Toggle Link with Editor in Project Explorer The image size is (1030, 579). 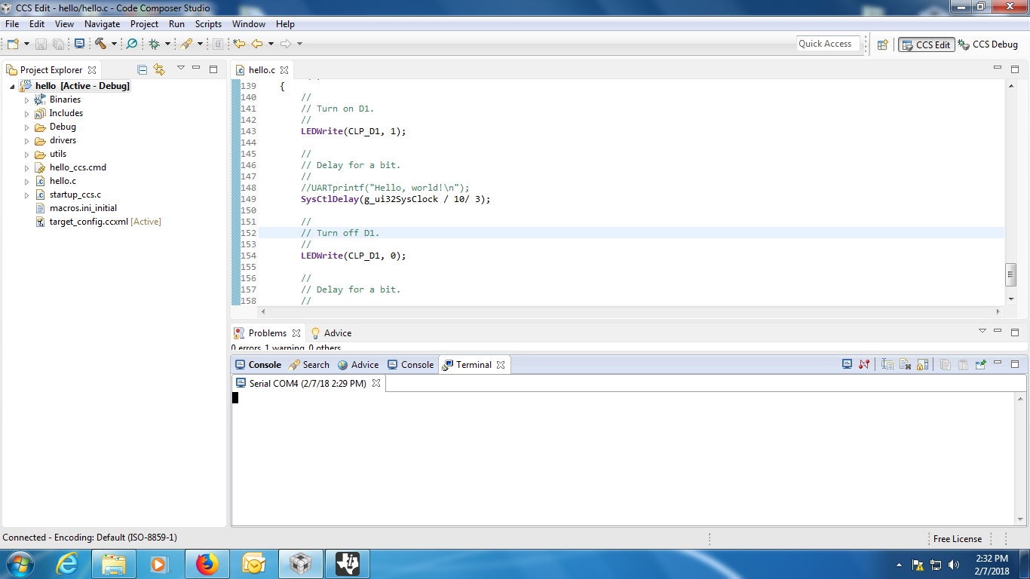pos(159,69)
